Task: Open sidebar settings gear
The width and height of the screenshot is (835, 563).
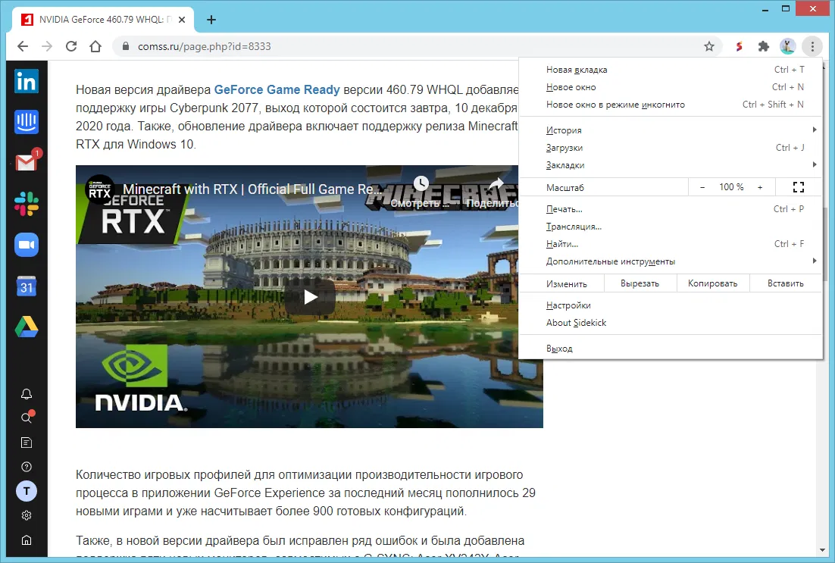Action: pos(26,515)
